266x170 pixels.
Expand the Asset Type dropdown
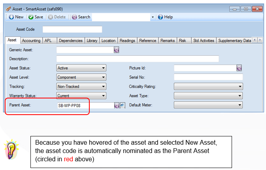208,96
